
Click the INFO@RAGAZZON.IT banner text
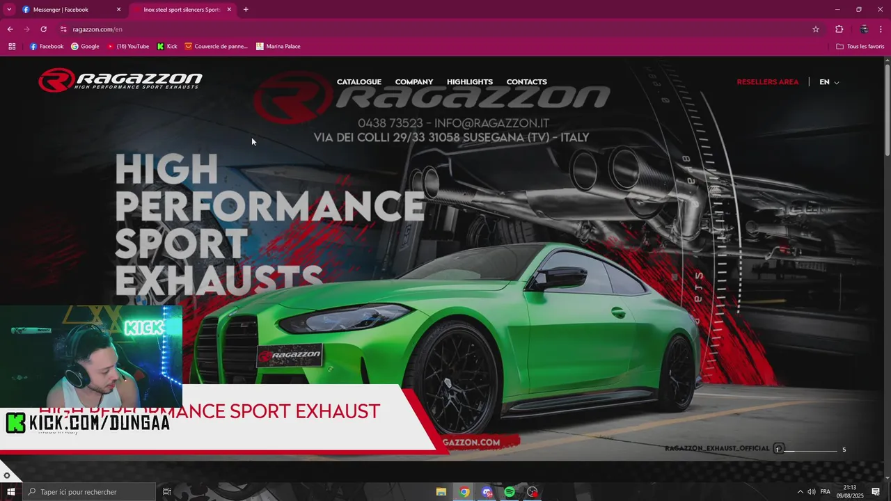[491, 123]
